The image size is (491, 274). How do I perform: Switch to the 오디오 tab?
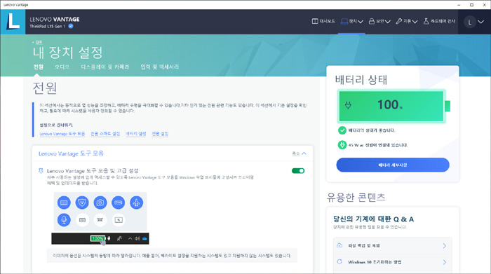click(x=62, y=67)
